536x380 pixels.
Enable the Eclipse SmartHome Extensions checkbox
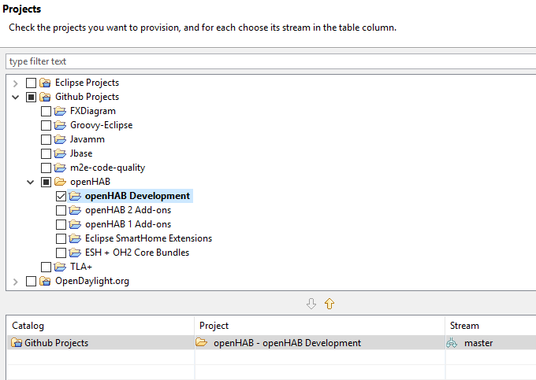pyautogui.click(x=61, y=239)
